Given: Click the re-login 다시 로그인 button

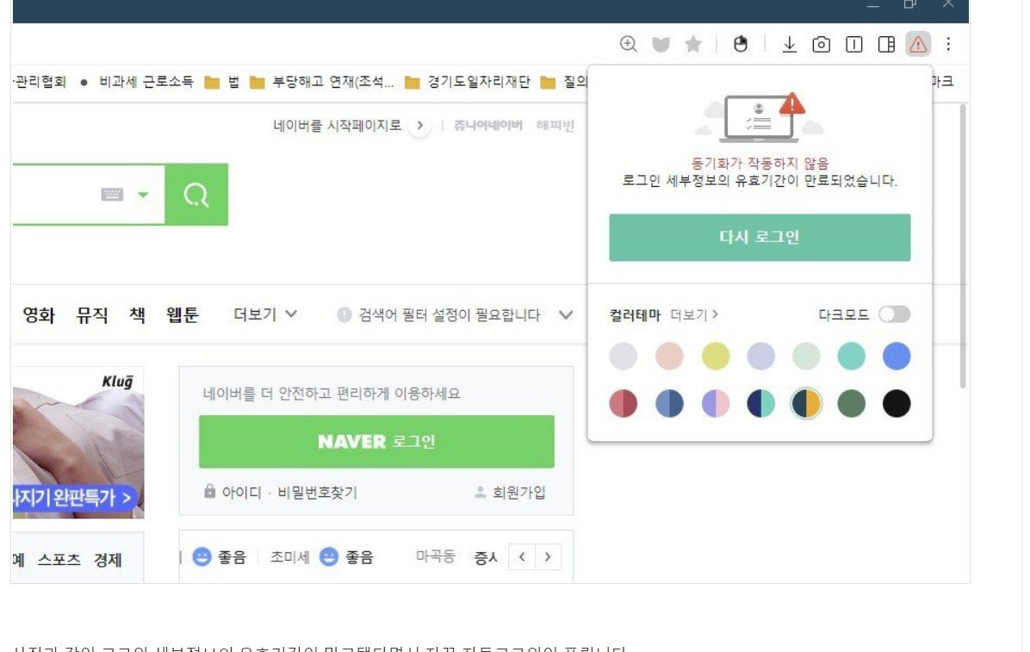Looking at the screenshot, I should pyautogui.click(x=760, y=237).
